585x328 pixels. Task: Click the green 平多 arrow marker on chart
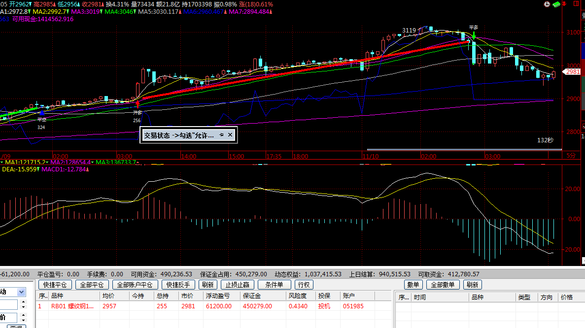pyautogui.click(x=474, y=35)
